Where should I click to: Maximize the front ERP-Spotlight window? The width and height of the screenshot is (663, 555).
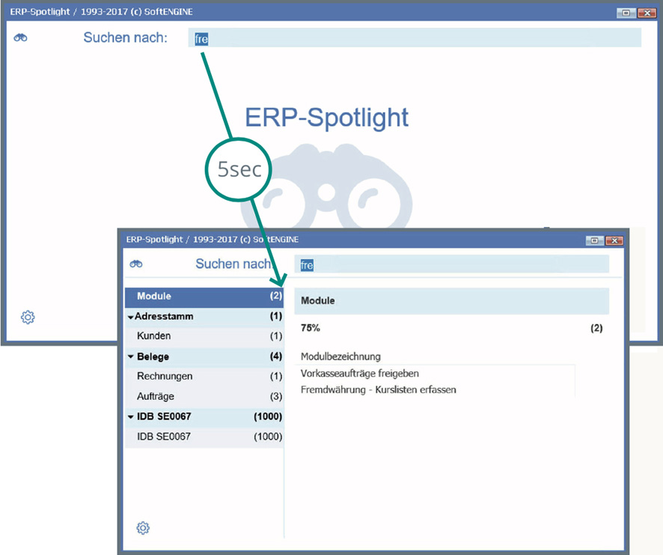pos(596,240)
